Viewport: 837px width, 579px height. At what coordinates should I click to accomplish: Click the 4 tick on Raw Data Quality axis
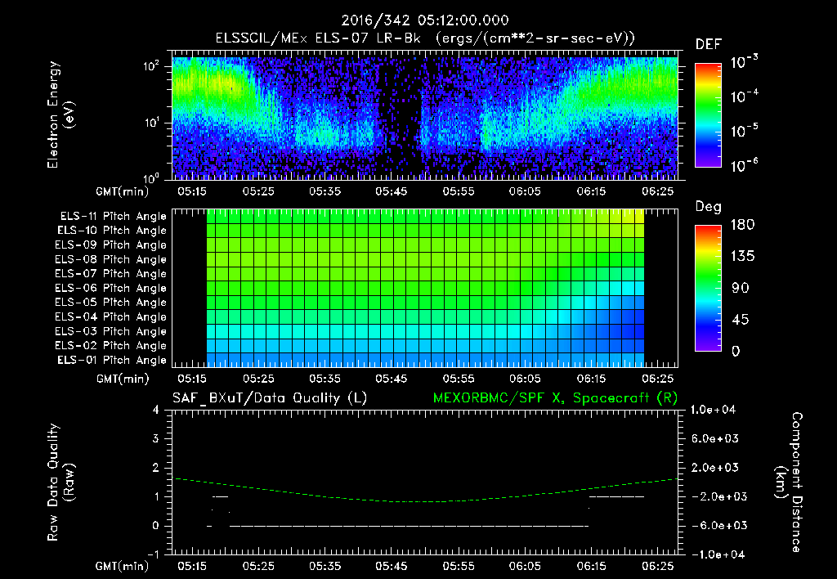pyautogui.click(x=156, y=410)
